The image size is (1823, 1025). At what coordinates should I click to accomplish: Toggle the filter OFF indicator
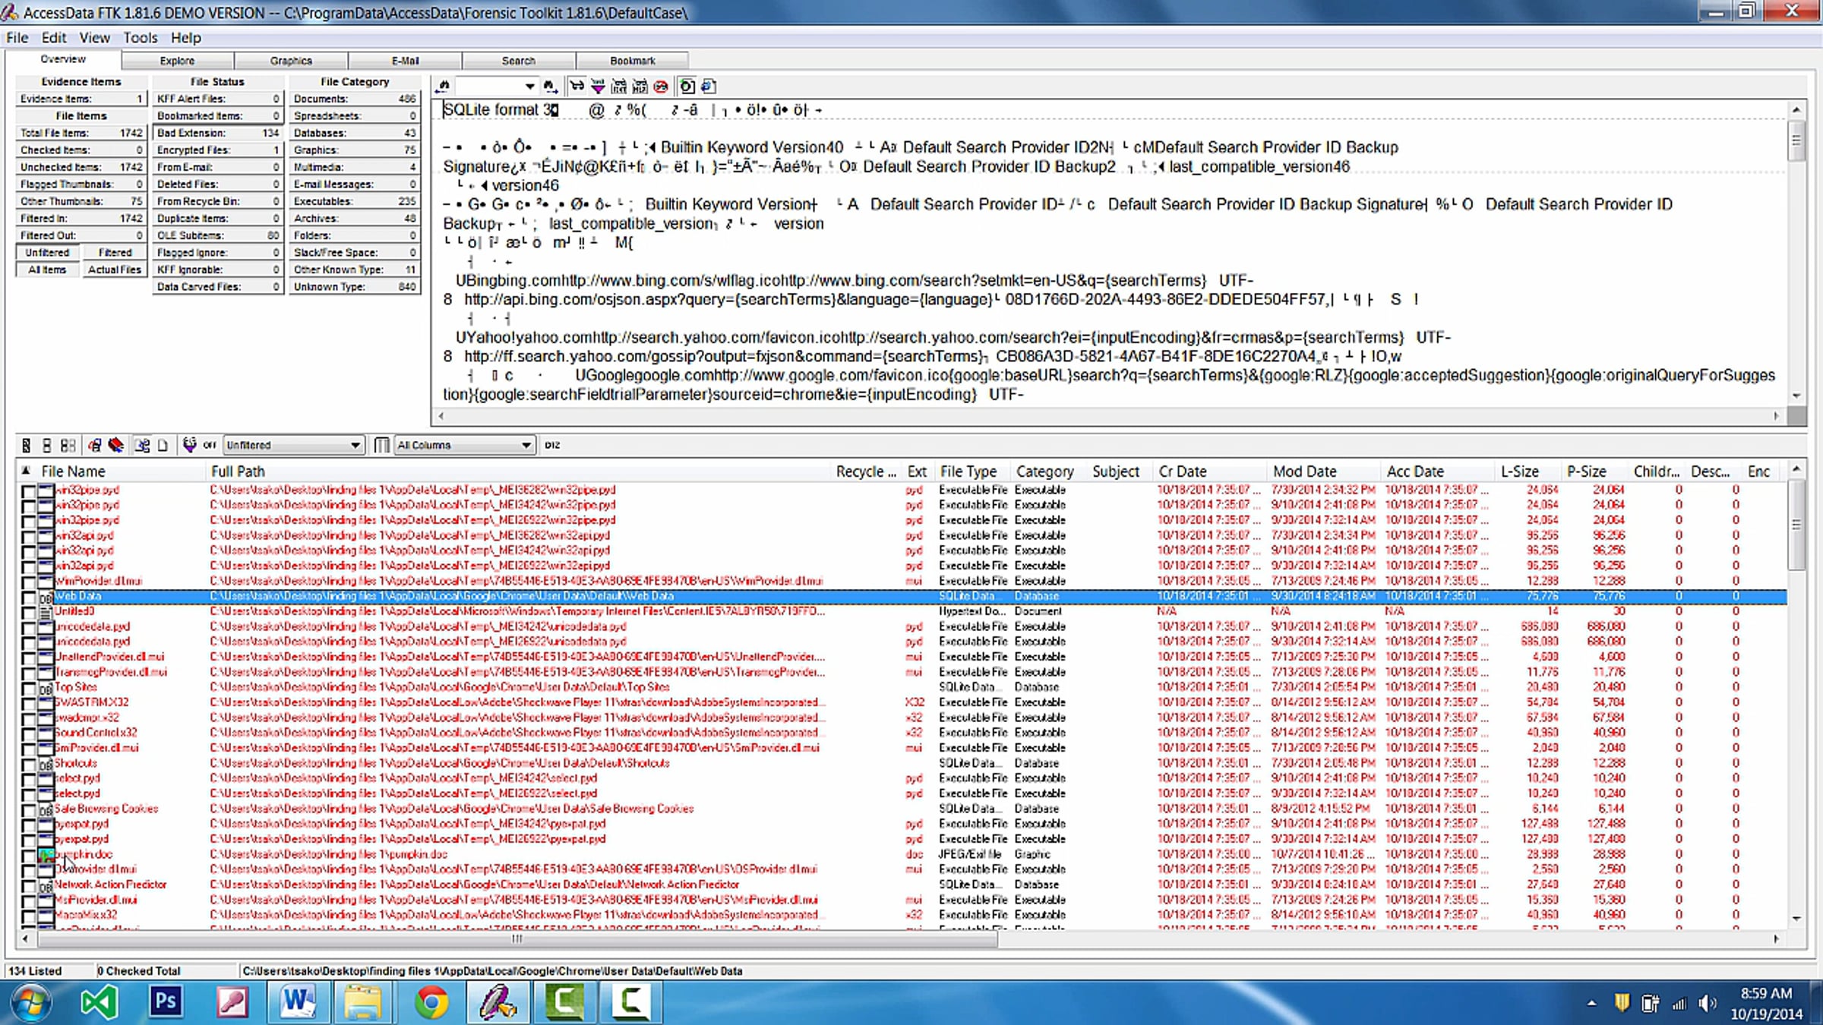(210, 446)
